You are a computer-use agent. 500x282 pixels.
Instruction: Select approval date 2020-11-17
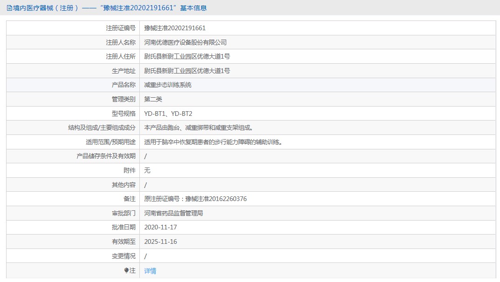pyautogui.click(x=160, y=227)
